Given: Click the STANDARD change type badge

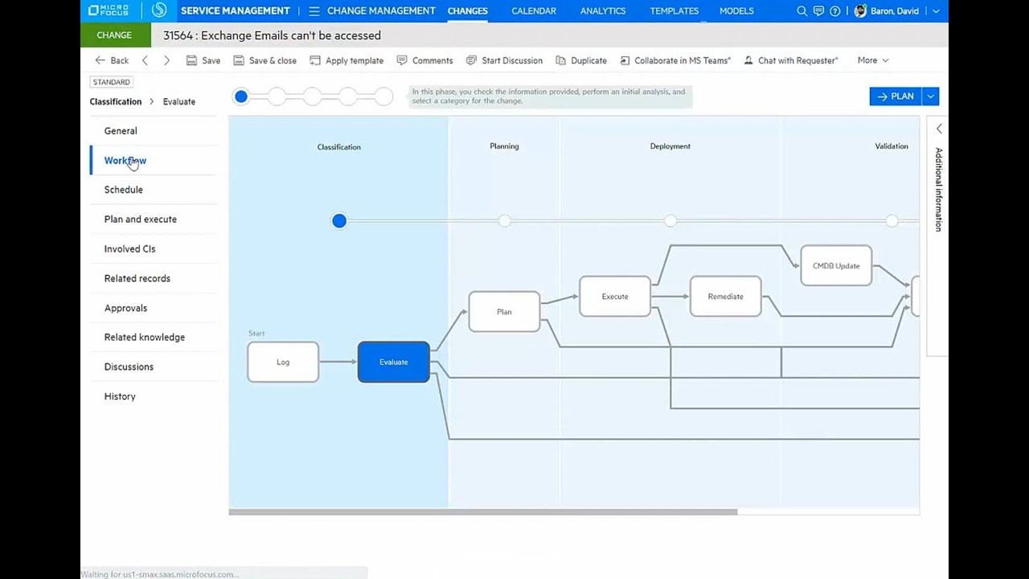Looking at the screenshot, I should point(111,82).
